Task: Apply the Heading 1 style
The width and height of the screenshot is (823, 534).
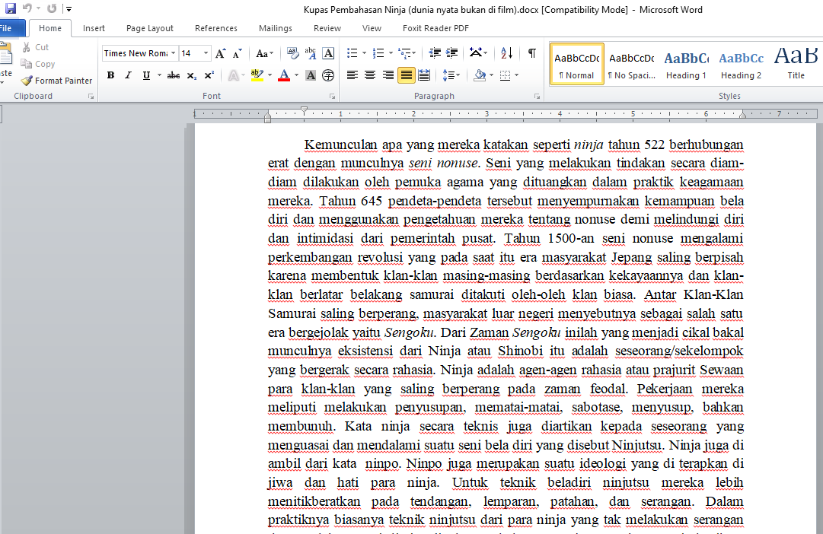Action: 686,65
